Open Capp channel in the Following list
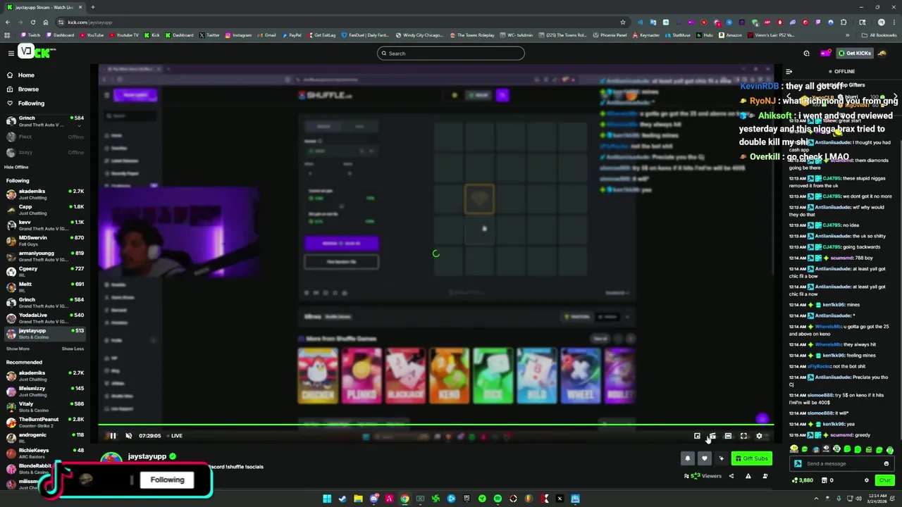Screen dimensions: 902x507 tap(45, 210)
